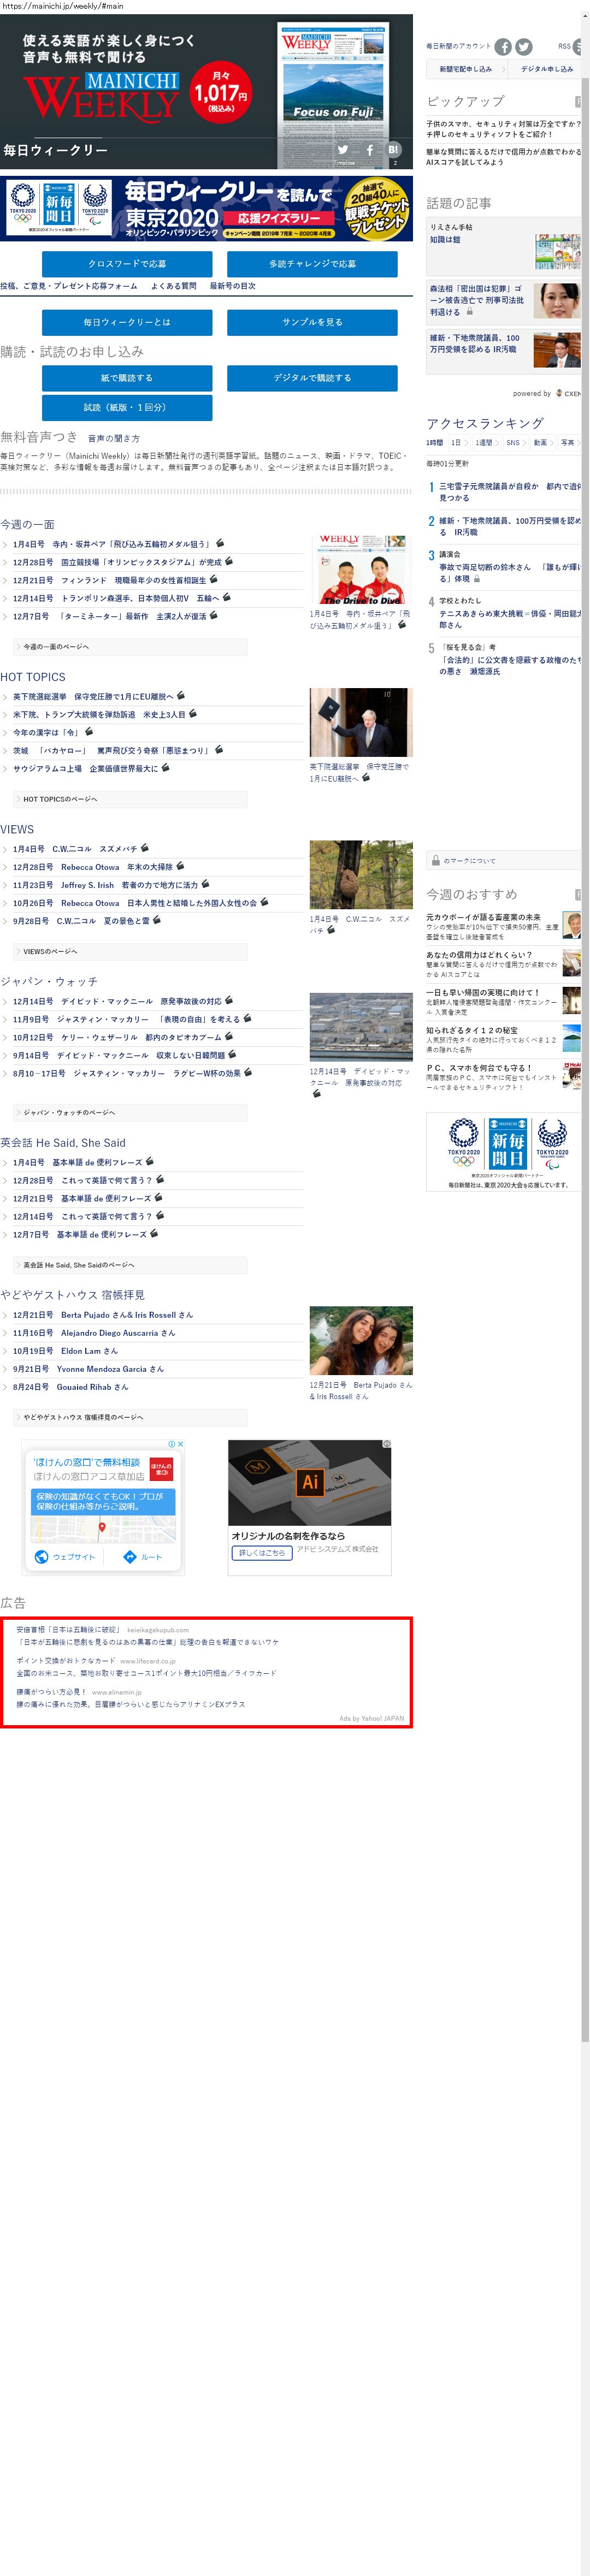Click the クロスワードで応募 button

click(x=127, y=264)
